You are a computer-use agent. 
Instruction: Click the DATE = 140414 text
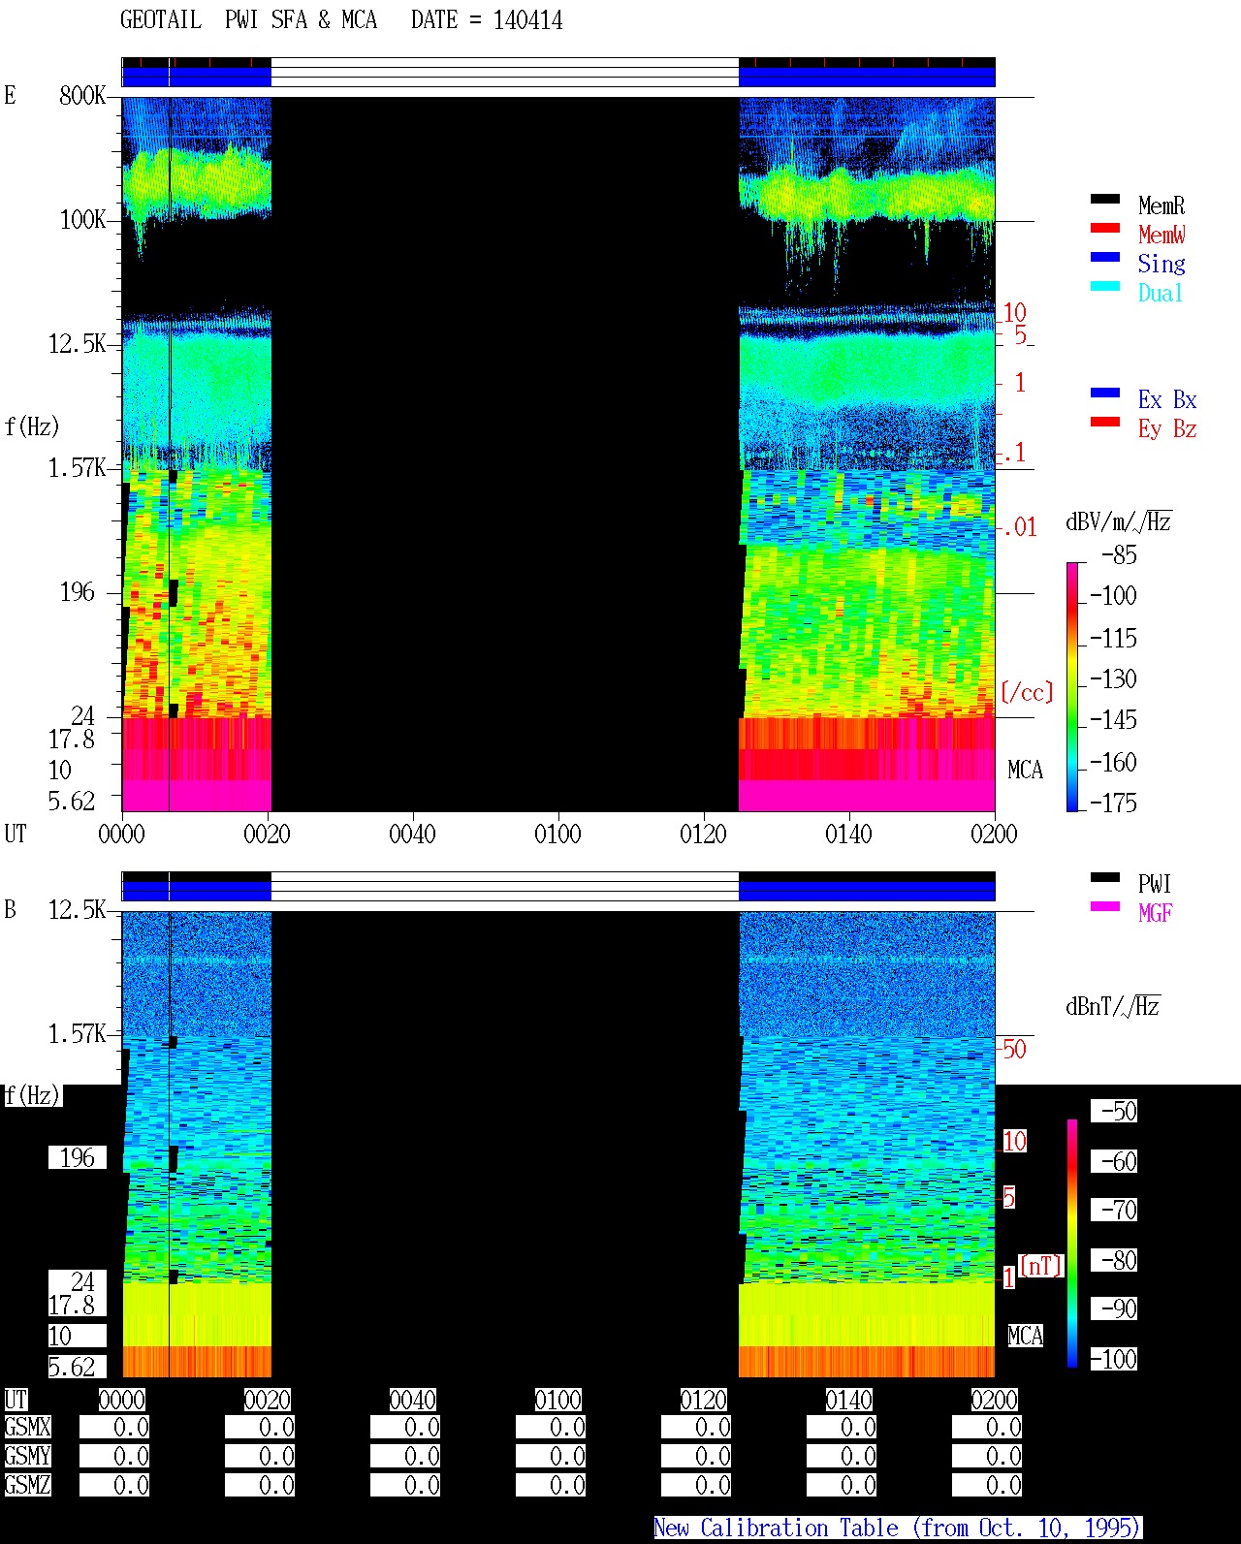coord(487,20)
